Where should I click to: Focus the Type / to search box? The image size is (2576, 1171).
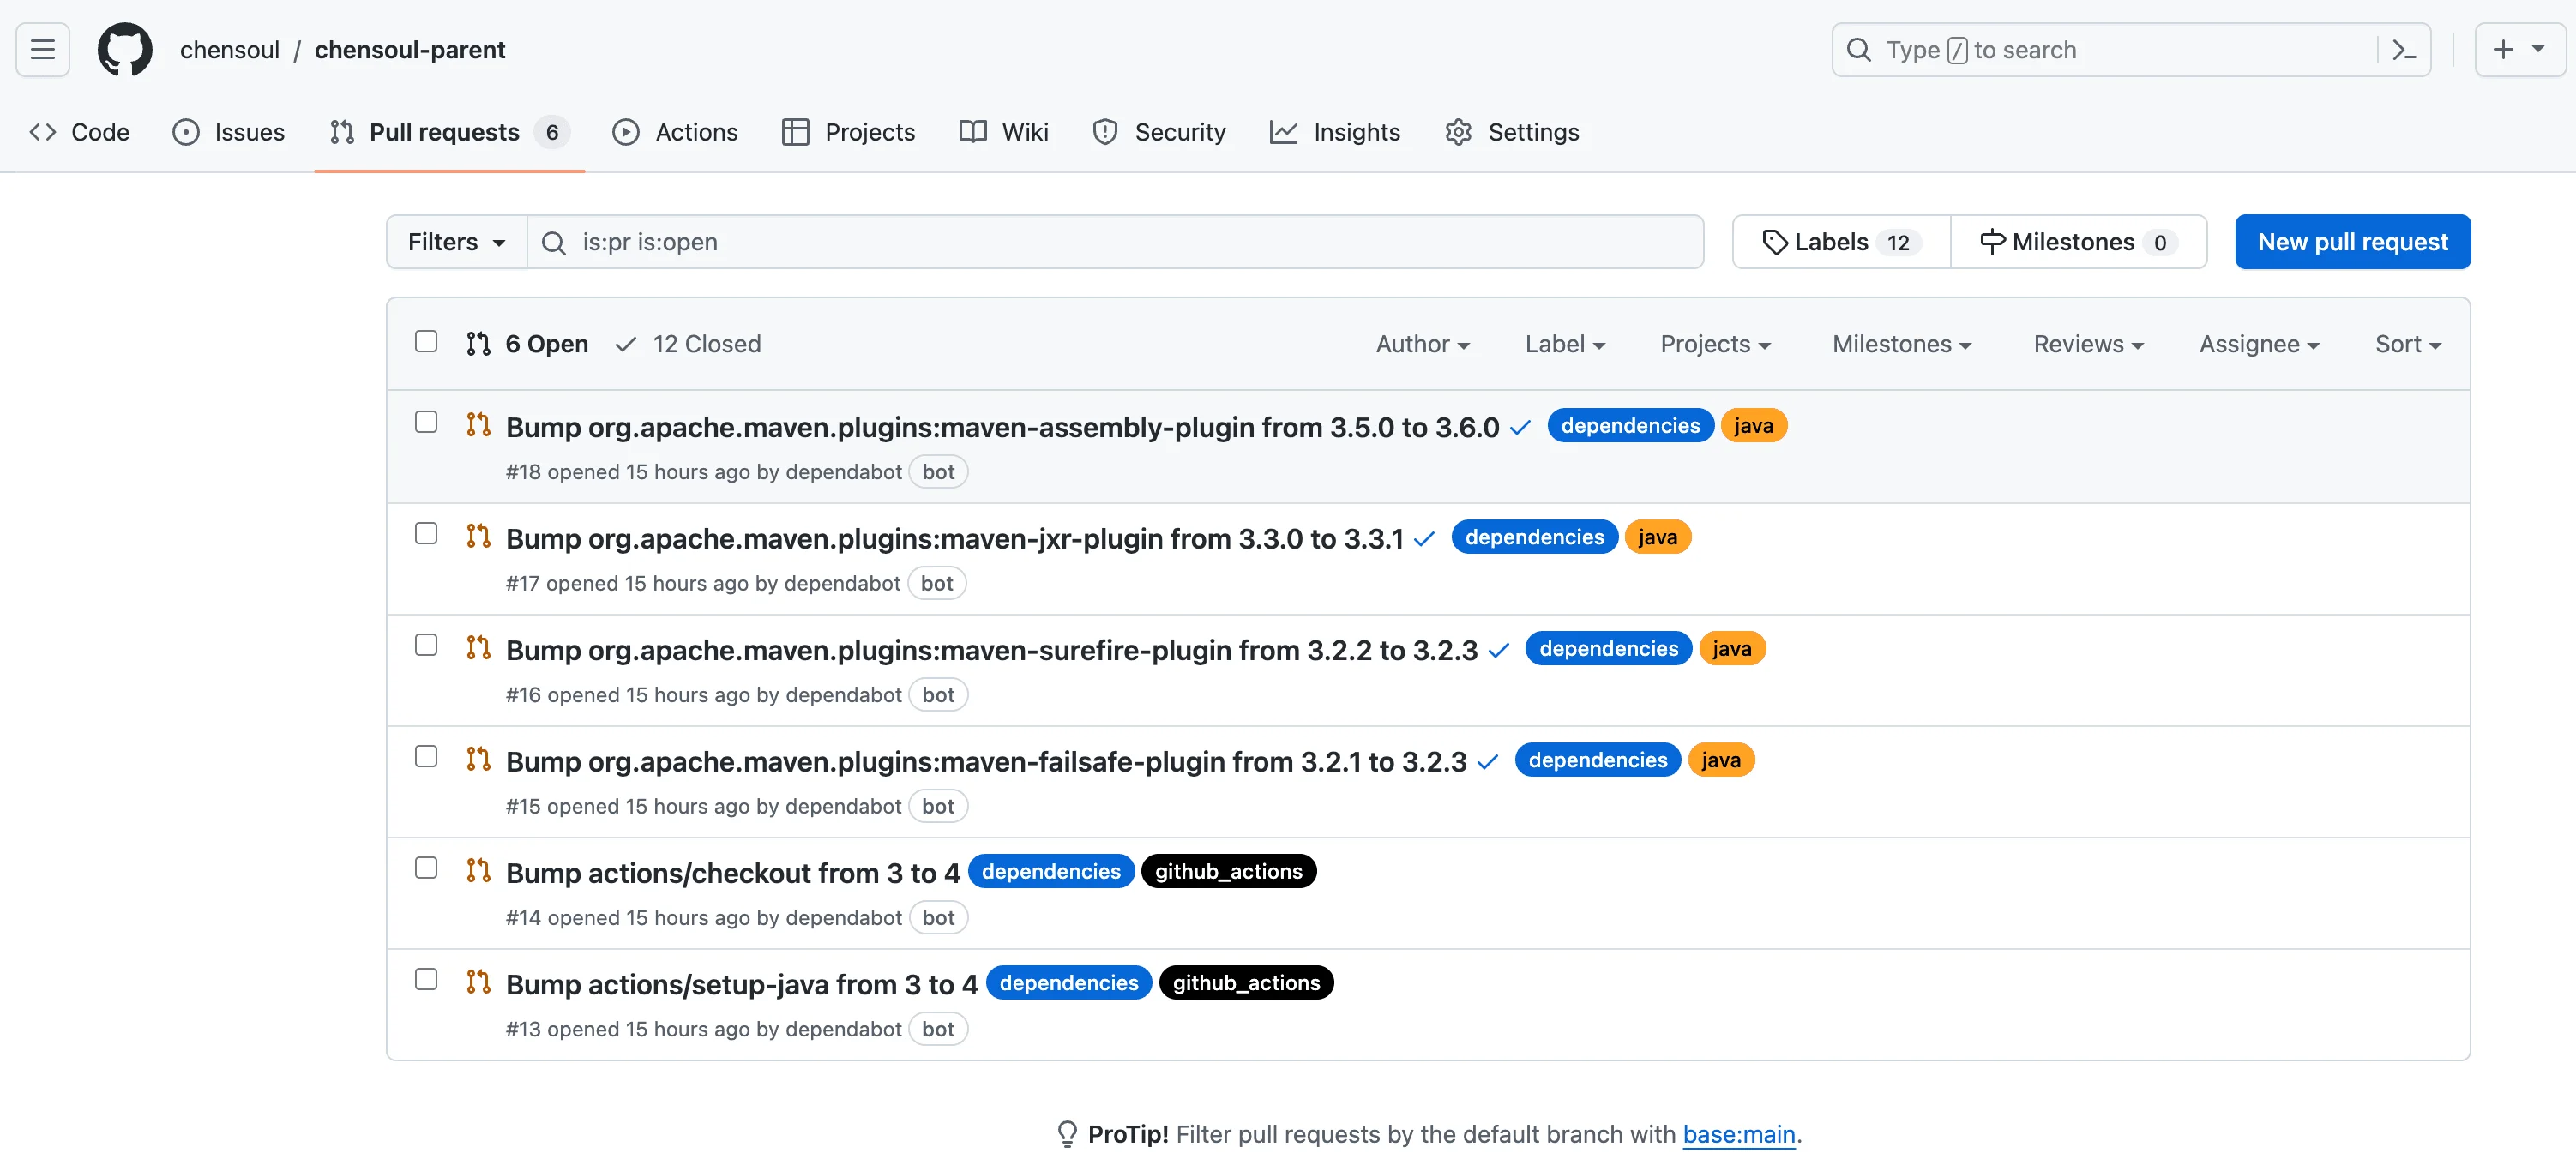pyautogui.click(x=2130, y=49)
